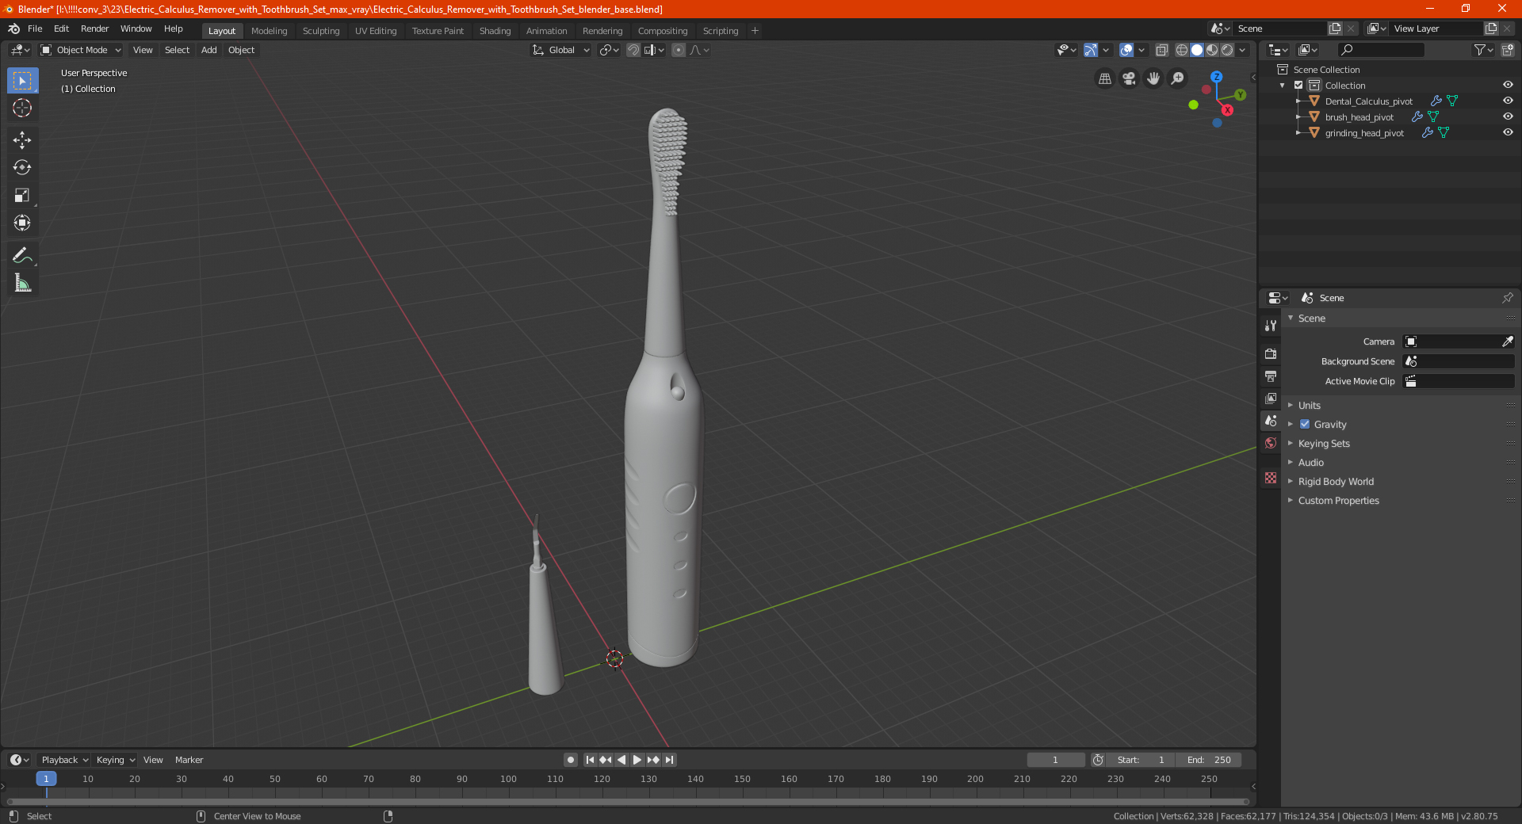This screenshot has height=824, width=1522.
Task: Toggle proportional editing
Action: point(678,50)
